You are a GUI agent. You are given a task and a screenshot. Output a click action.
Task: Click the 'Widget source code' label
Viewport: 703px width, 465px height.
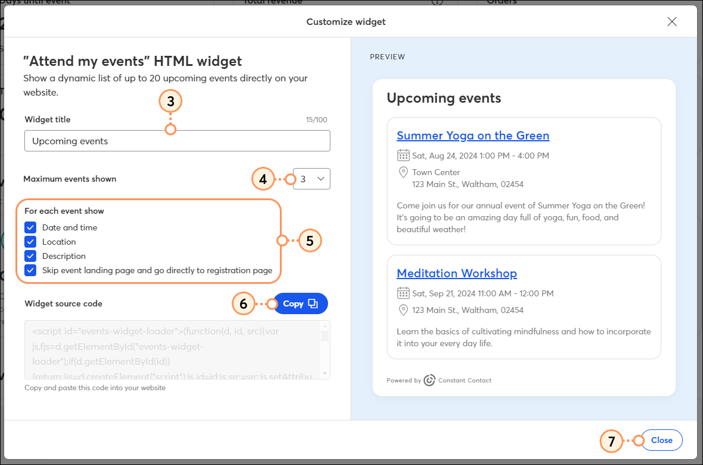[63, 303]
